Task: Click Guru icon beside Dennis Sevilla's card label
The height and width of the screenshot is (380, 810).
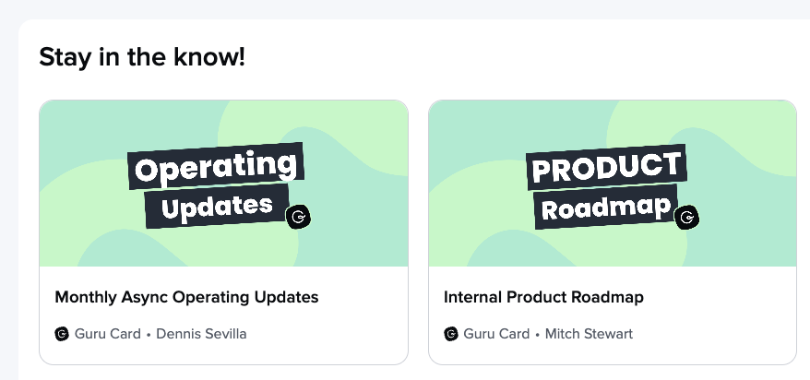Action: coord(62,334)
